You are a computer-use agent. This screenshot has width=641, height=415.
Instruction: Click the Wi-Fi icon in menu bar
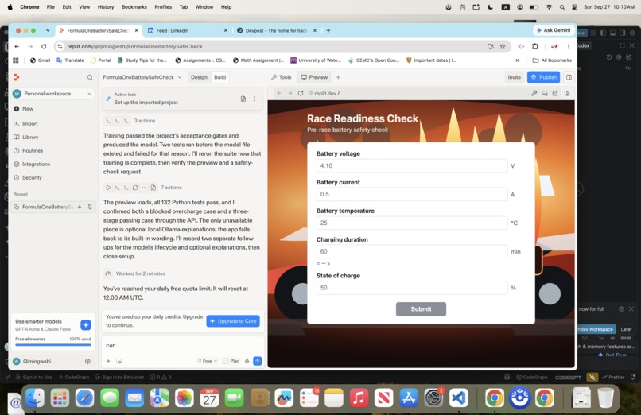pyautogui.click(x=549, y=7)
